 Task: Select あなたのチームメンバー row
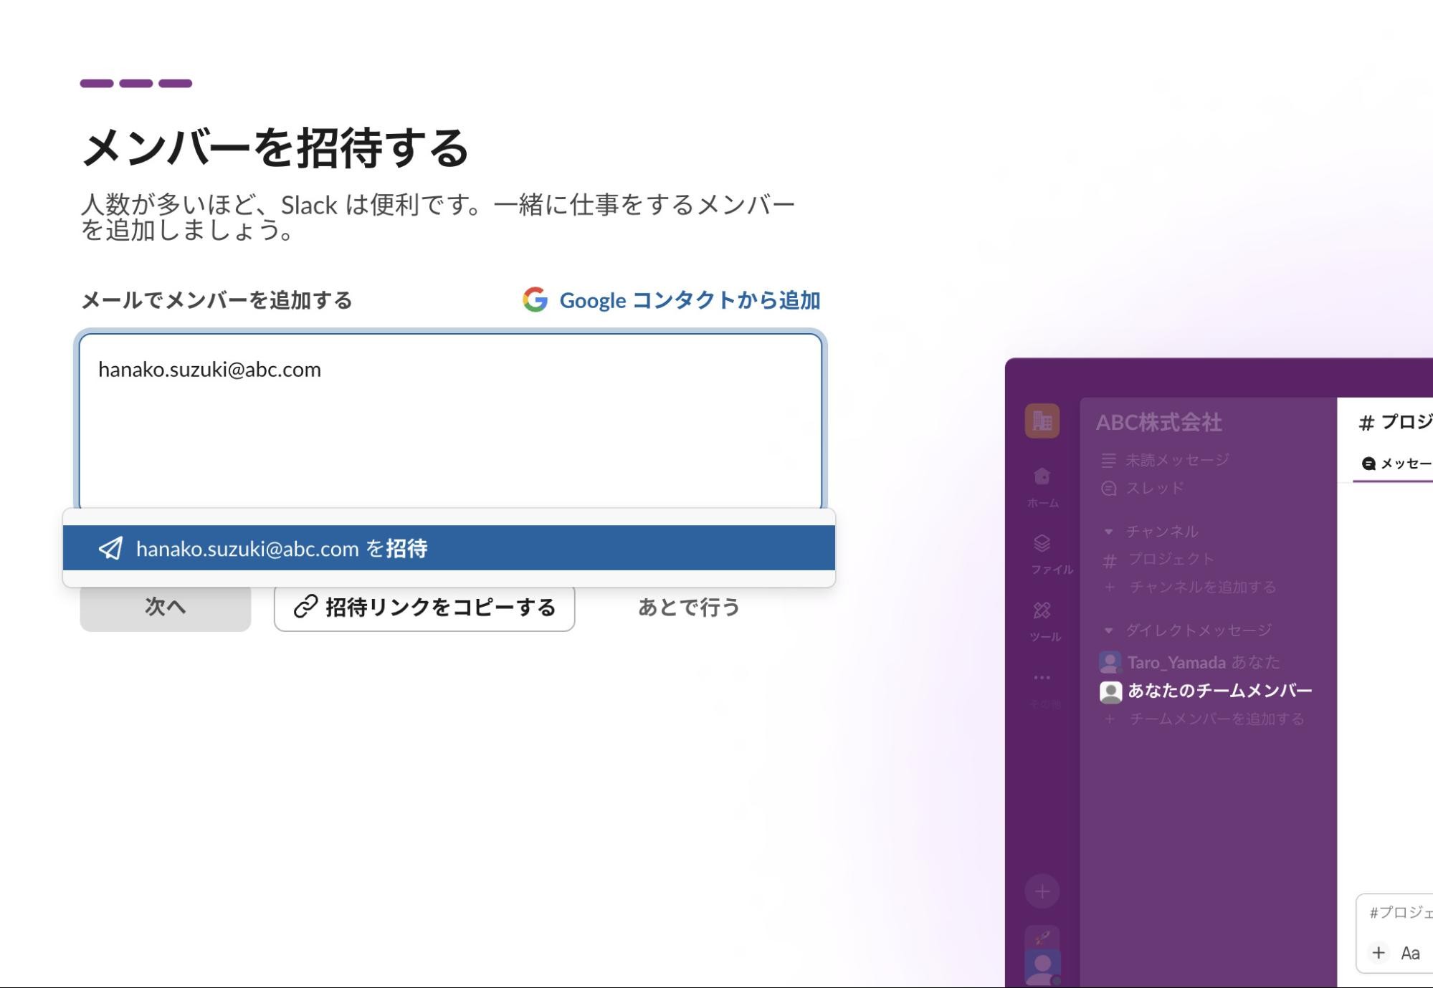(x=1206, y=691)
